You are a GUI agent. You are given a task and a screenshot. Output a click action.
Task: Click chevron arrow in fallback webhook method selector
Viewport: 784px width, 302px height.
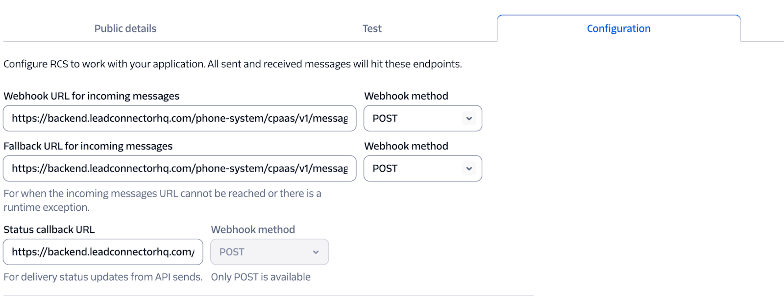pyautogui.click(x=469, y=168)
